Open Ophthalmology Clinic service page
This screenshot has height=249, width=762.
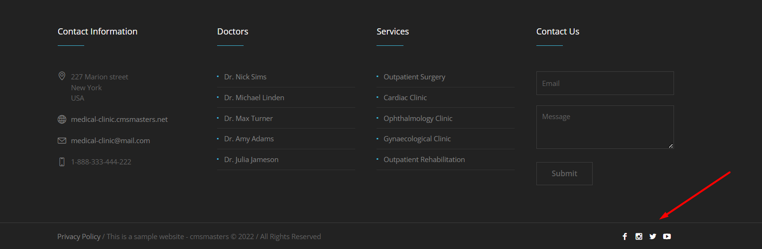(418, 118)
